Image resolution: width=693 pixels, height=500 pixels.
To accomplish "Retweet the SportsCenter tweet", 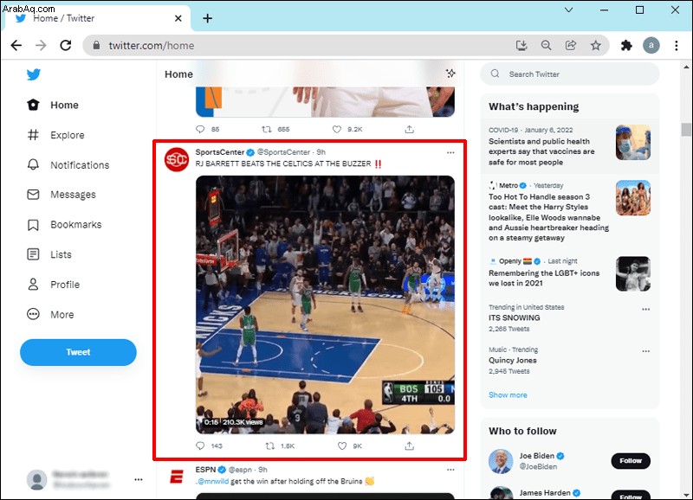I will coord(269,446).
